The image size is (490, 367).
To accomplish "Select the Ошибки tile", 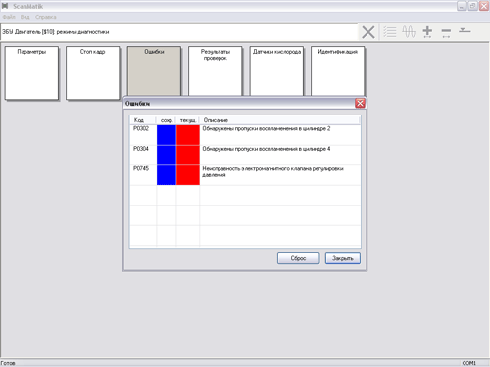I will point(154,71).
